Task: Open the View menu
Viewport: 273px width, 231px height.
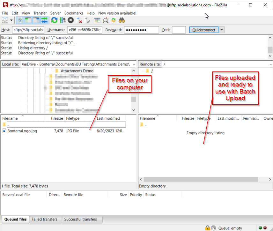Action: (26, 13)
